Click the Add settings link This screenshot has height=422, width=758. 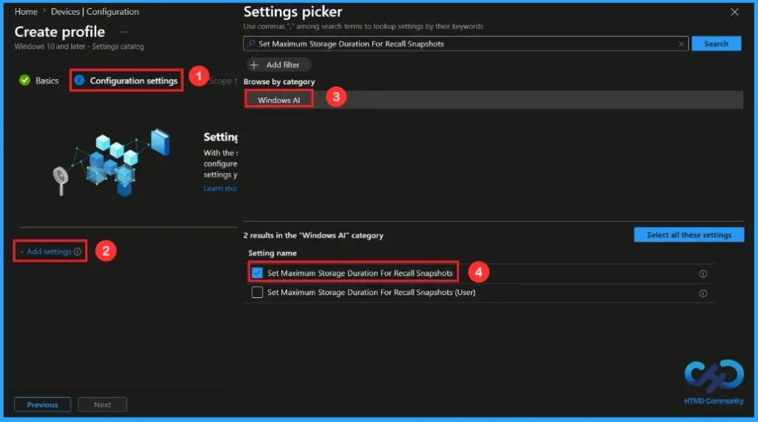click(x=46, y=251)
